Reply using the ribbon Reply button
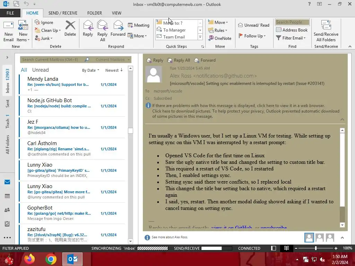This screenshot has width=355, height=266. tap(88, 28)
